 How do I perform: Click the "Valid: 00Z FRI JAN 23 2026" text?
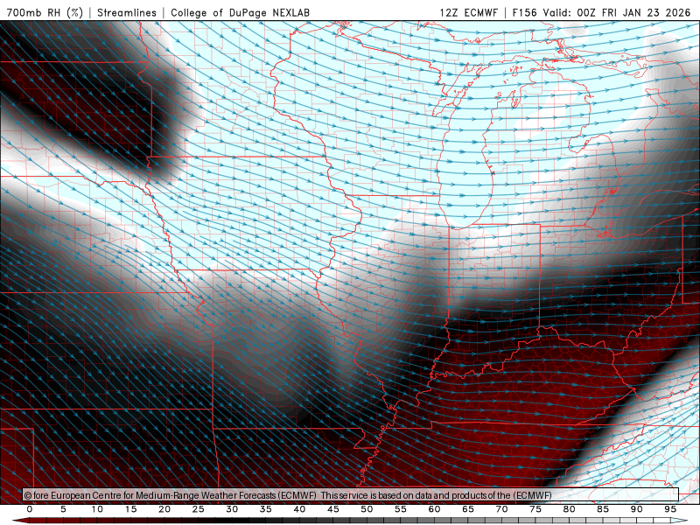tap(617, 12)
